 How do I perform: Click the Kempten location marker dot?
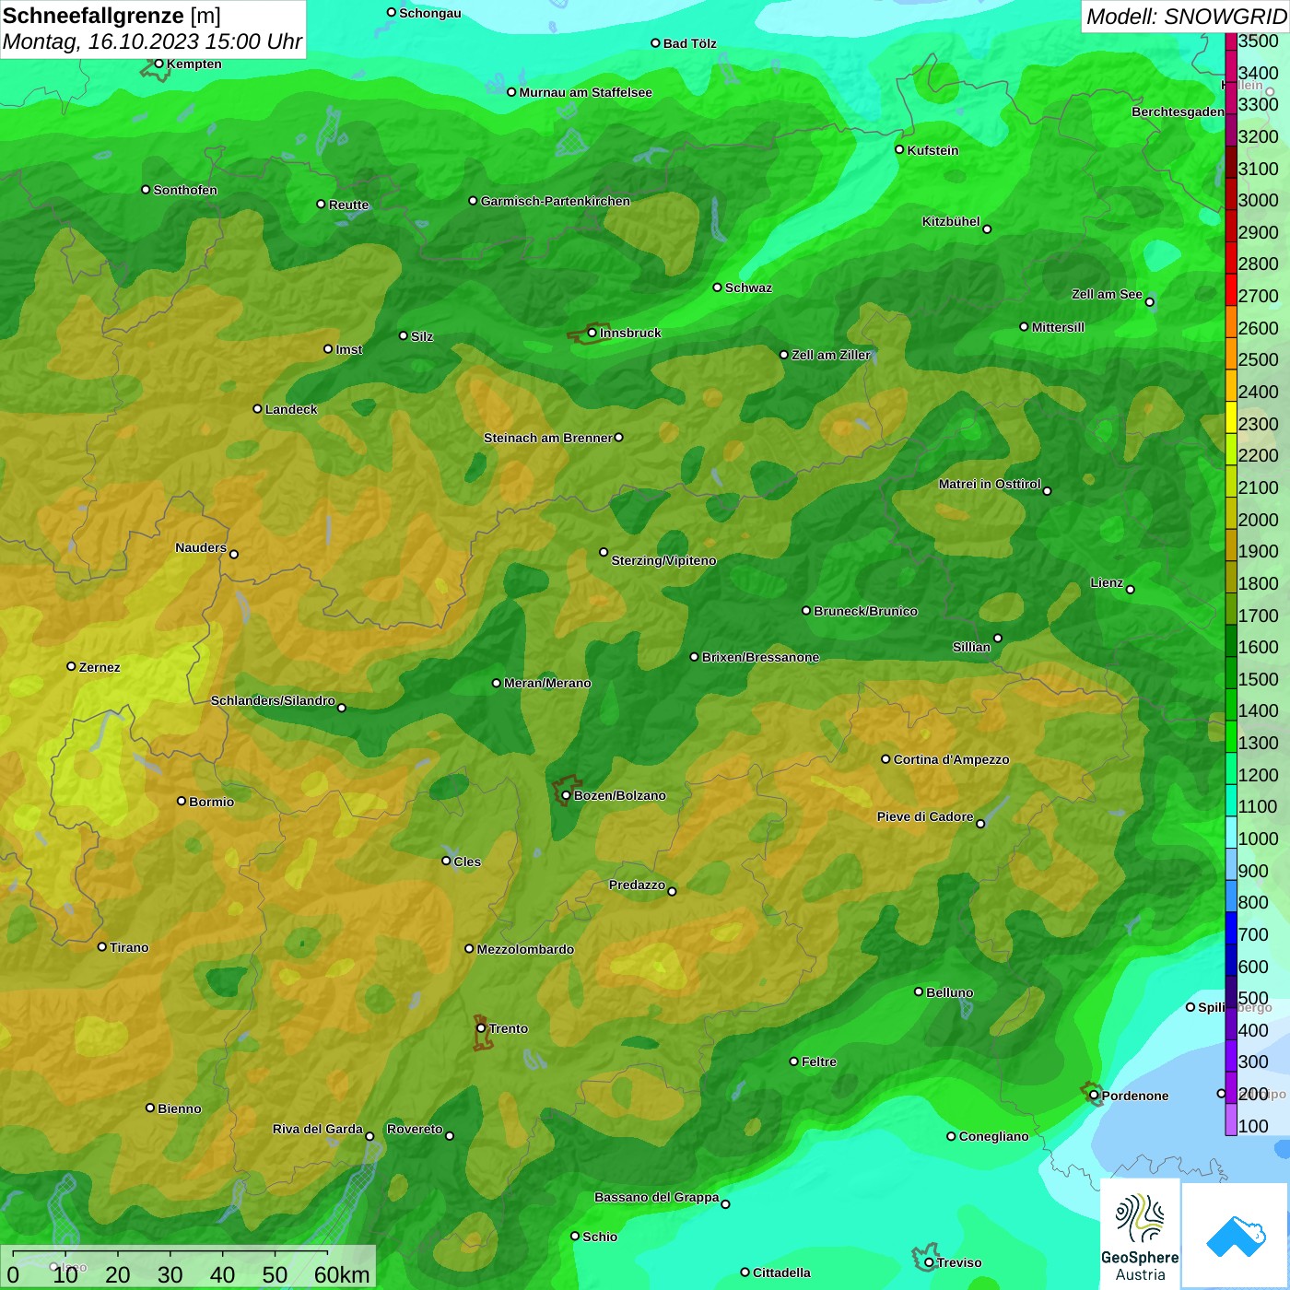click(158, 64)
